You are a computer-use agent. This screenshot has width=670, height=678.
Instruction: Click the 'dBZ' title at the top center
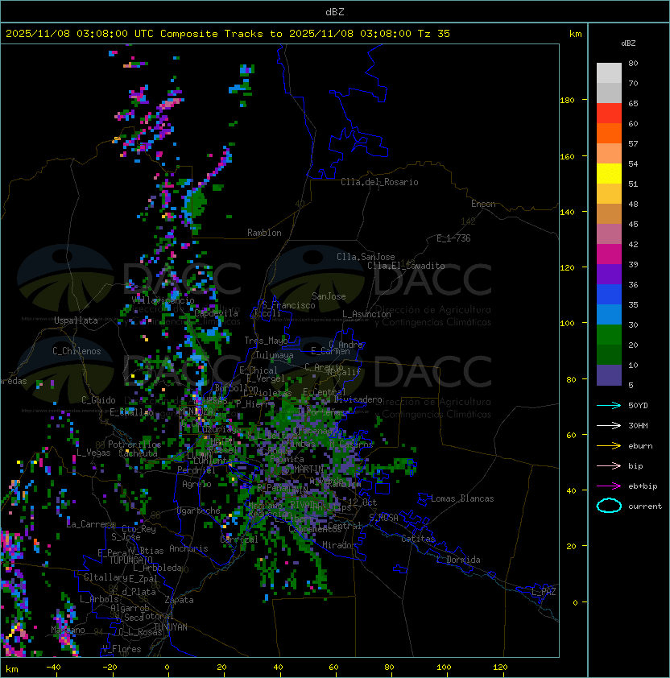click(x=335, y=12)
